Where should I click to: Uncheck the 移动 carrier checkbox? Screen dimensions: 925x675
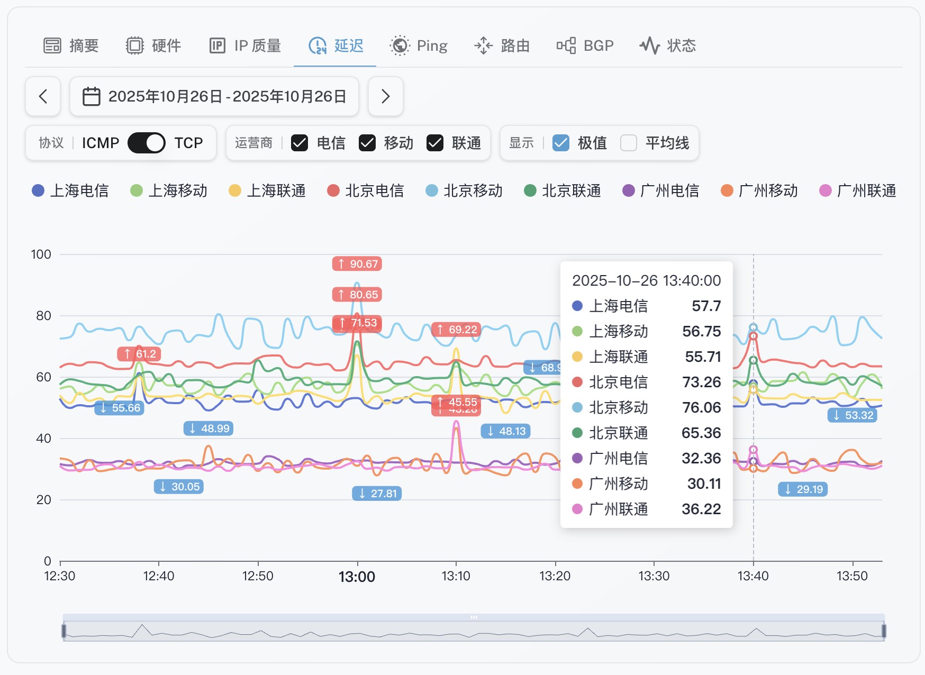pyautogui.click(x=367, y=143)
